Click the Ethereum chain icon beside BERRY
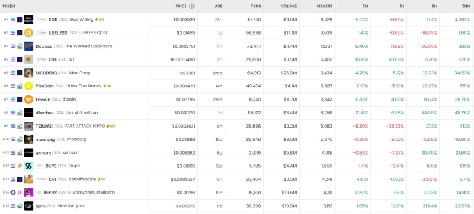 click(x=13, y=193)
